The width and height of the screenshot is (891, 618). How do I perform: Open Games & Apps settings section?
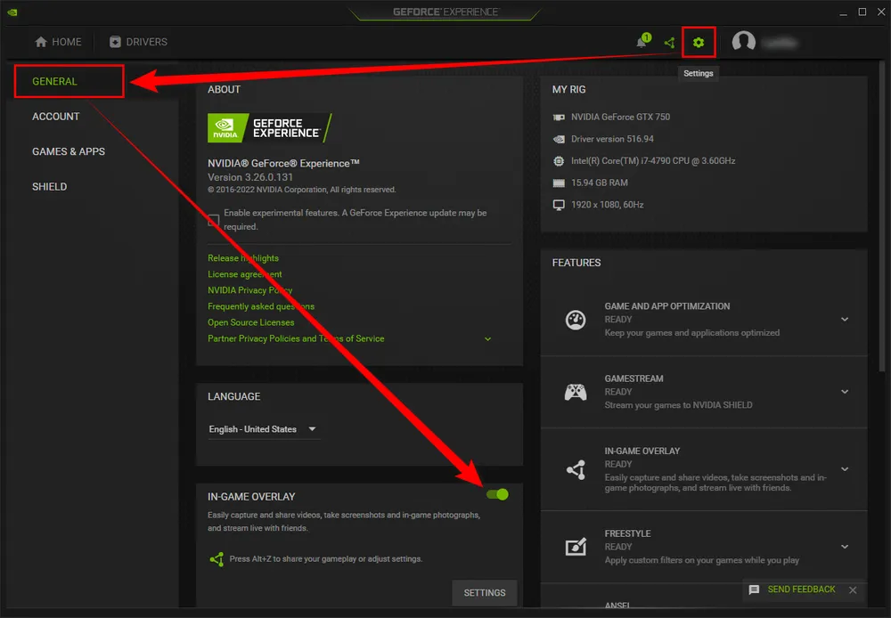(x=69, y=151)
